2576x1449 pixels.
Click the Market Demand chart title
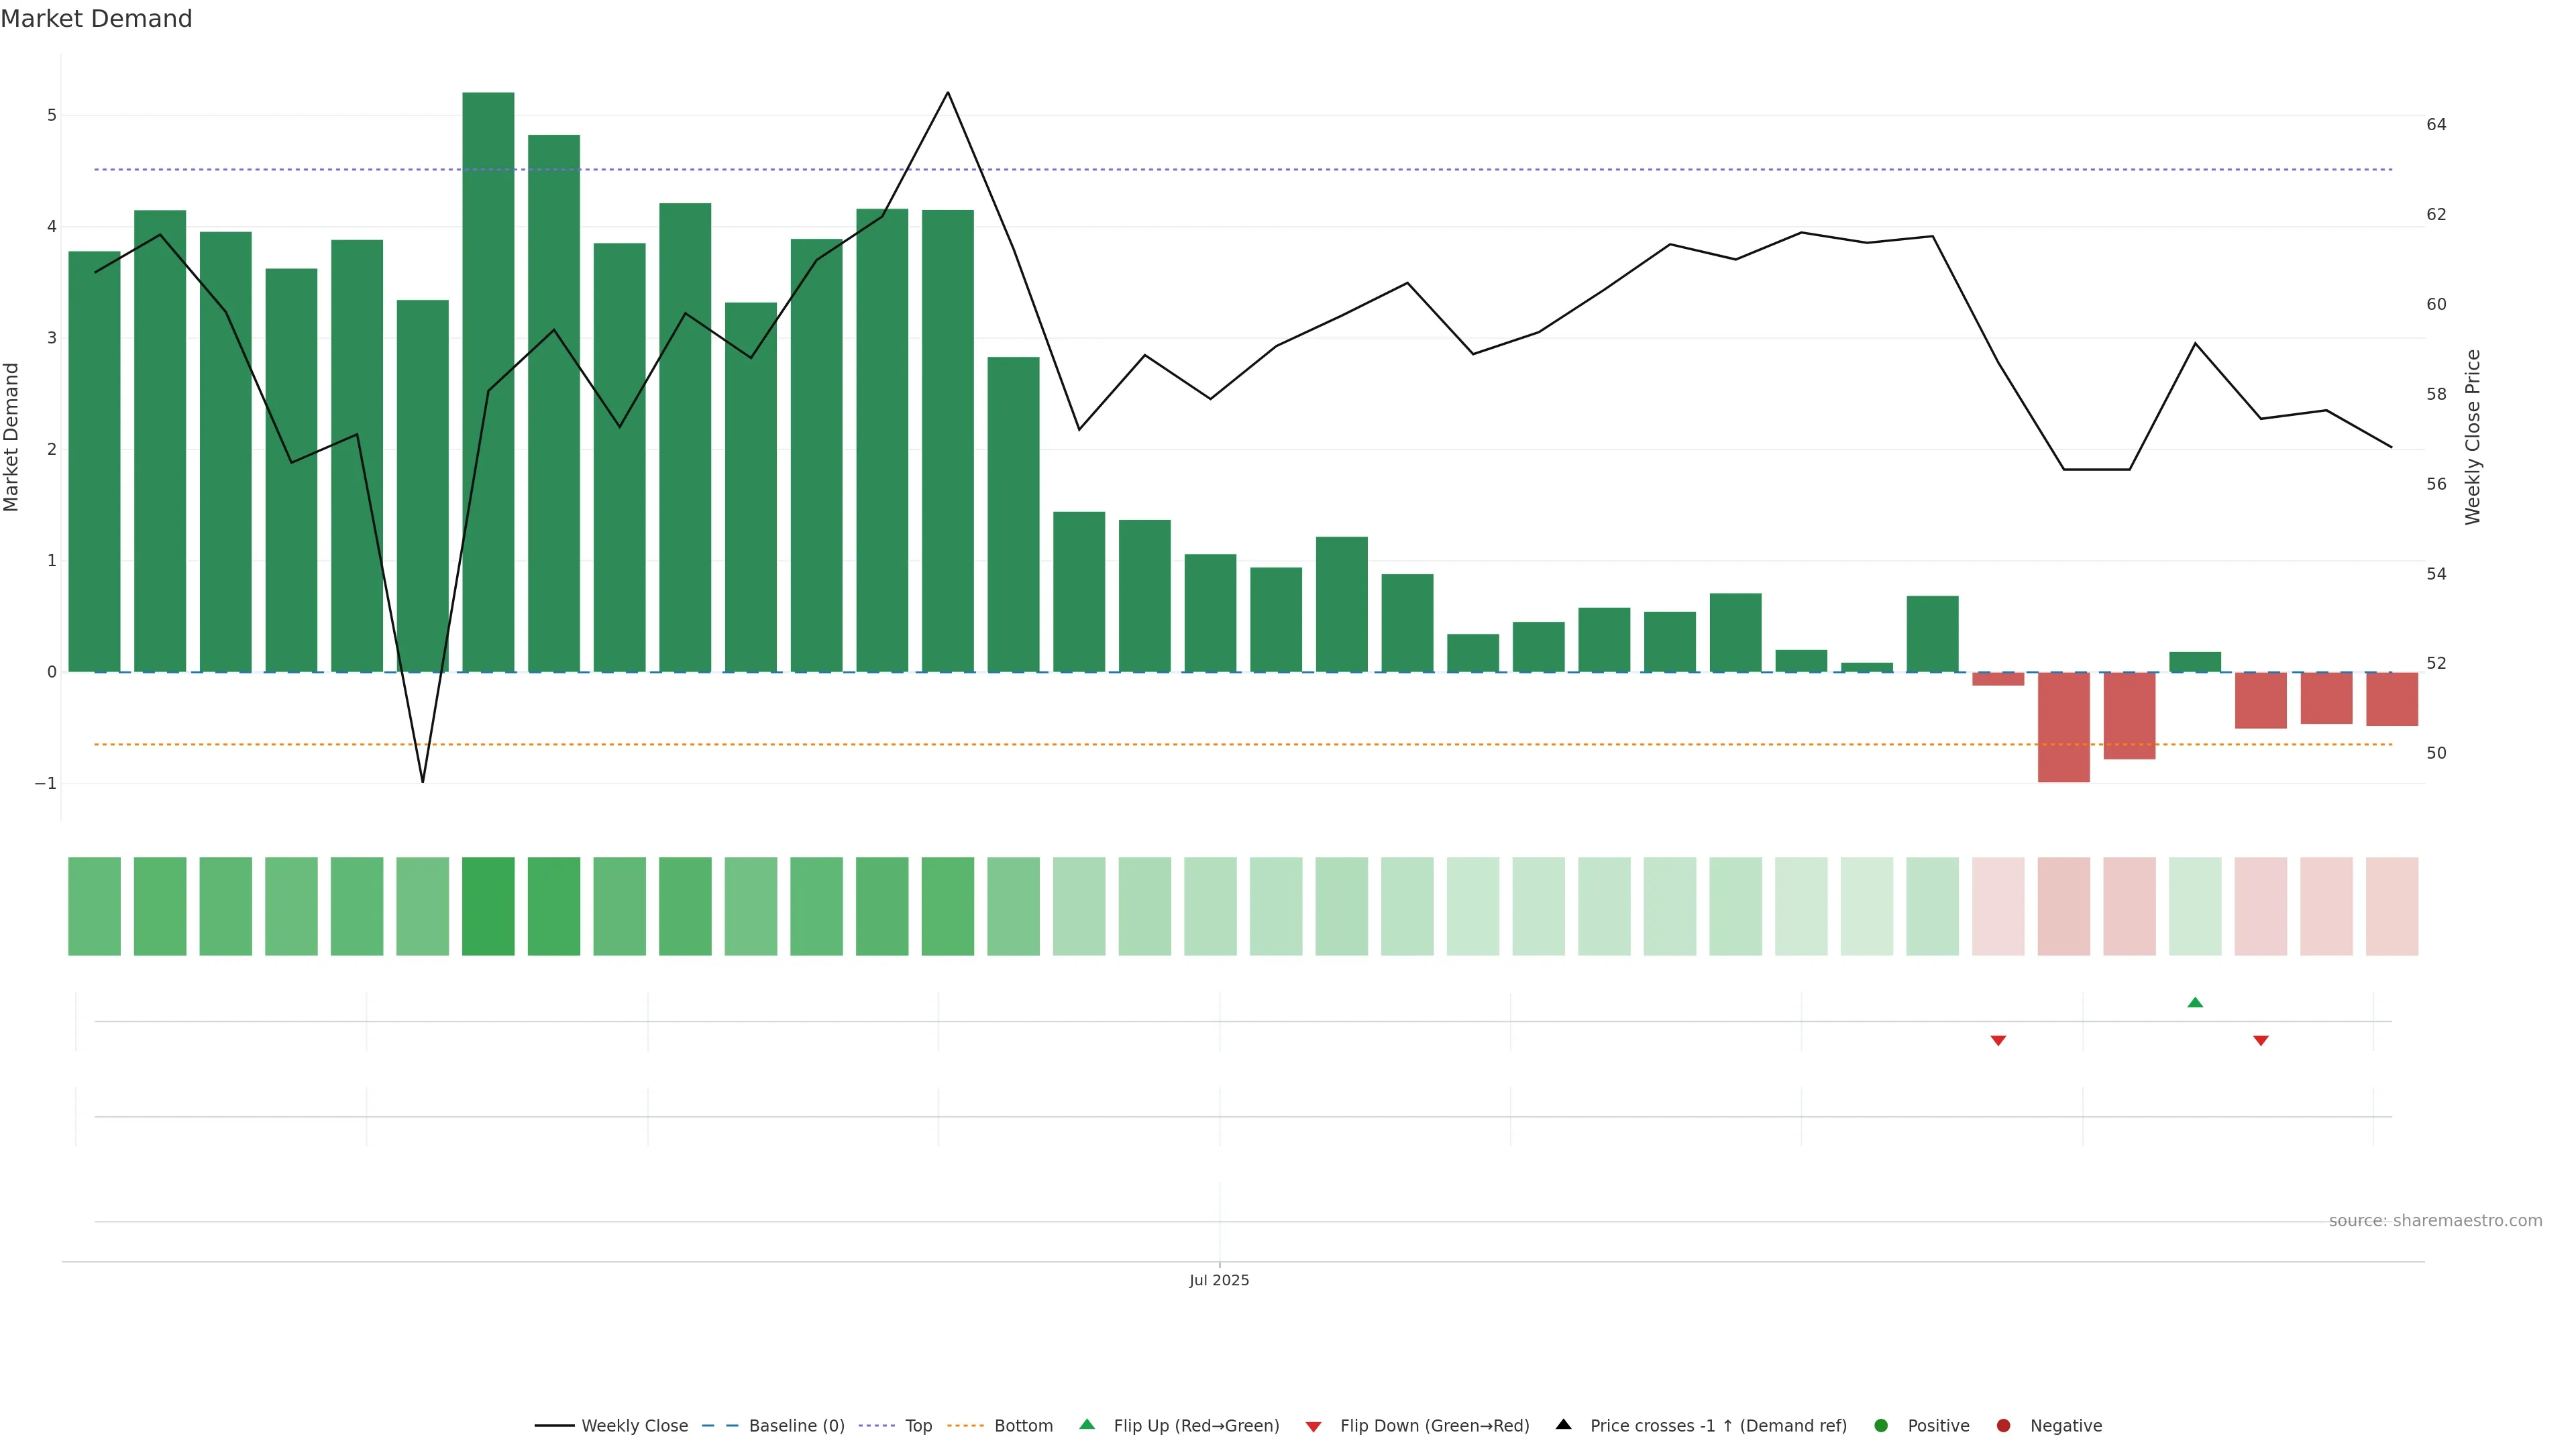(96, 19)
